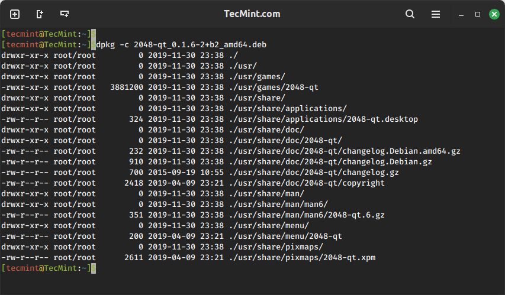The image size is (505, 295).
Task: Click the ./usr/share/menu/2048-qt path
Action: pos(285,236)
